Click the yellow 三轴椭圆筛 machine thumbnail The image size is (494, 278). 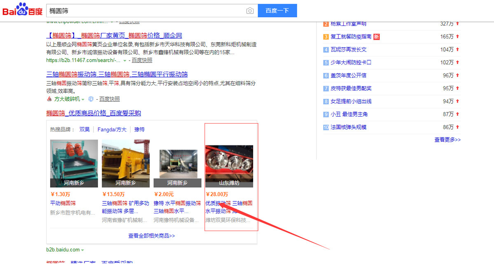(126, 163)
